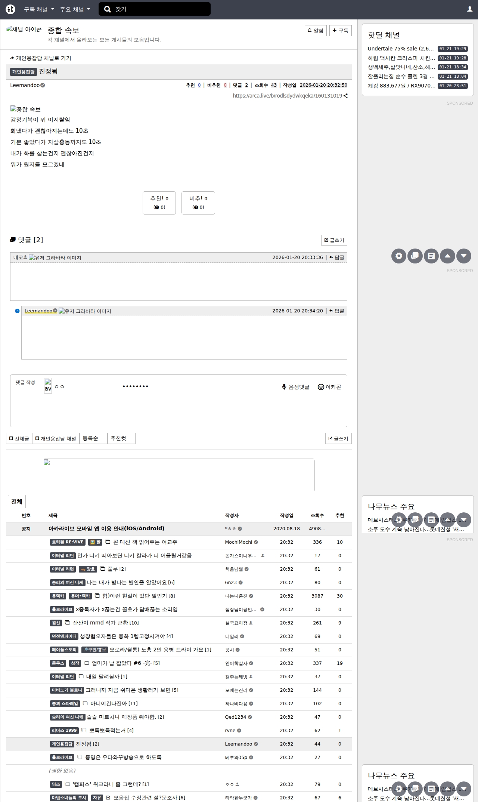Open the post 나는 내가 빛나는 별인줄 알았어요
This screenshot has width=478, height=802.
127,582
